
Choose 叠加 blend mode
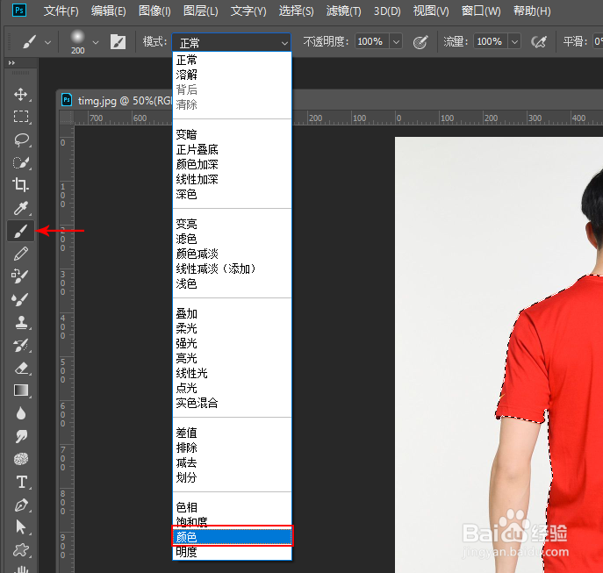tap(232, 313)
